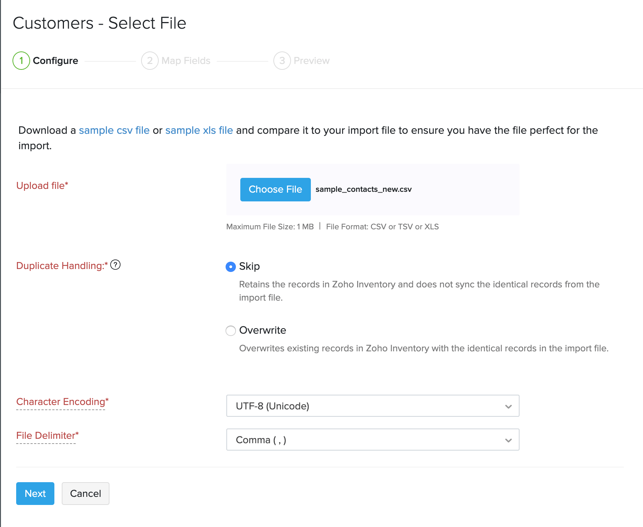Screen dimensions: 643x527
Task: Click Next to proceed to Map Fields
Action: (35, 494)
